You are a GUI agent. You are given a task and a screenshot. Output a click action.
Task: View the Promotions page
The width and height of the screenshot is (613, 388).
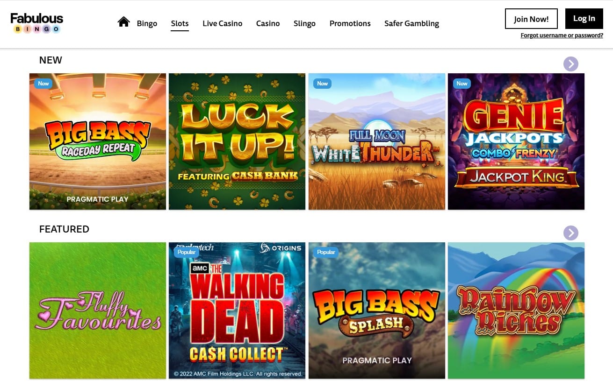click(350, 23)
